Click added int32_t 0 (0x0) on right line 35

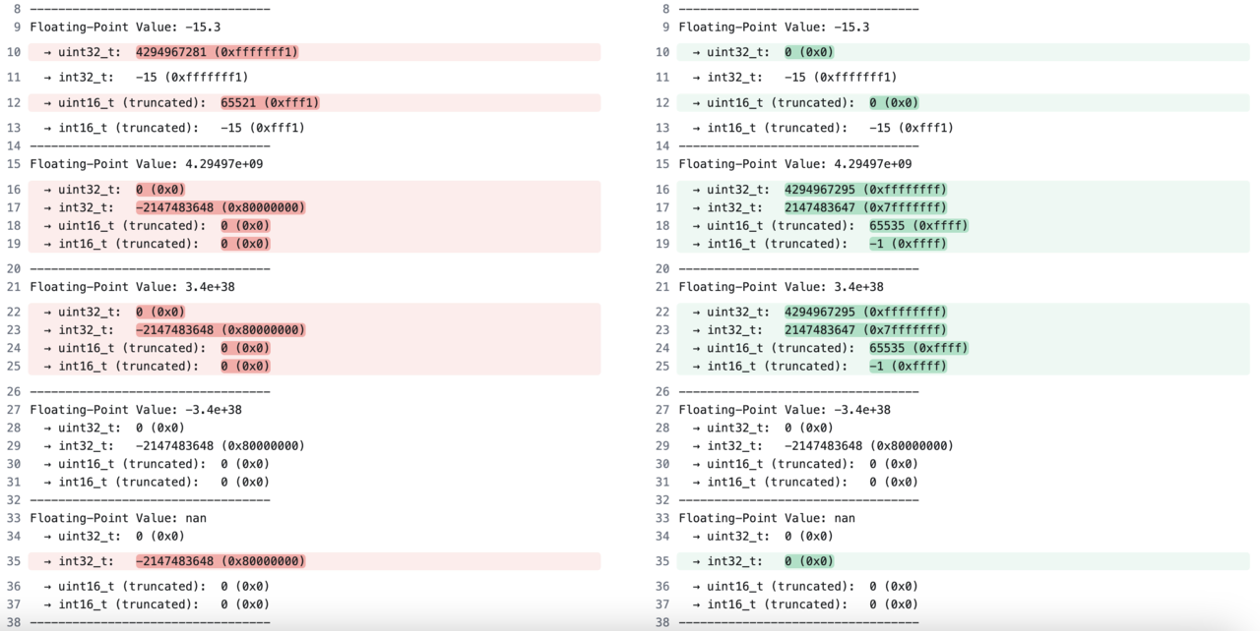(809, 561)
